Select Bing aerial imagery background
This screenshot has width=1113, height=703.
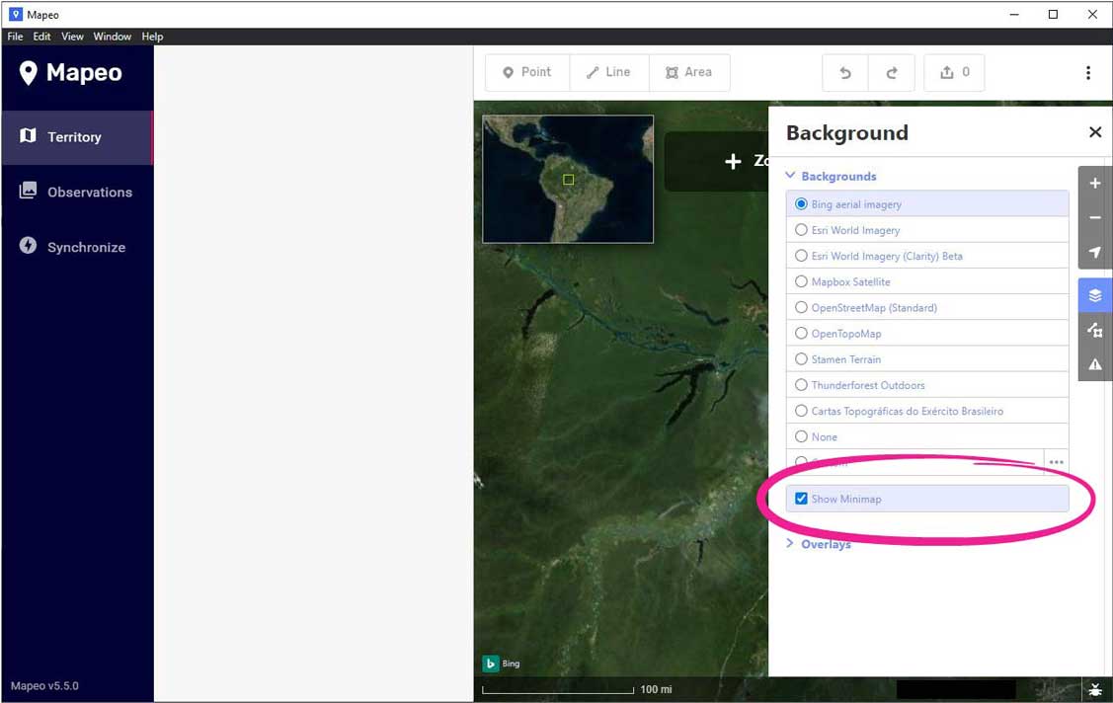[x=927, y=204]
